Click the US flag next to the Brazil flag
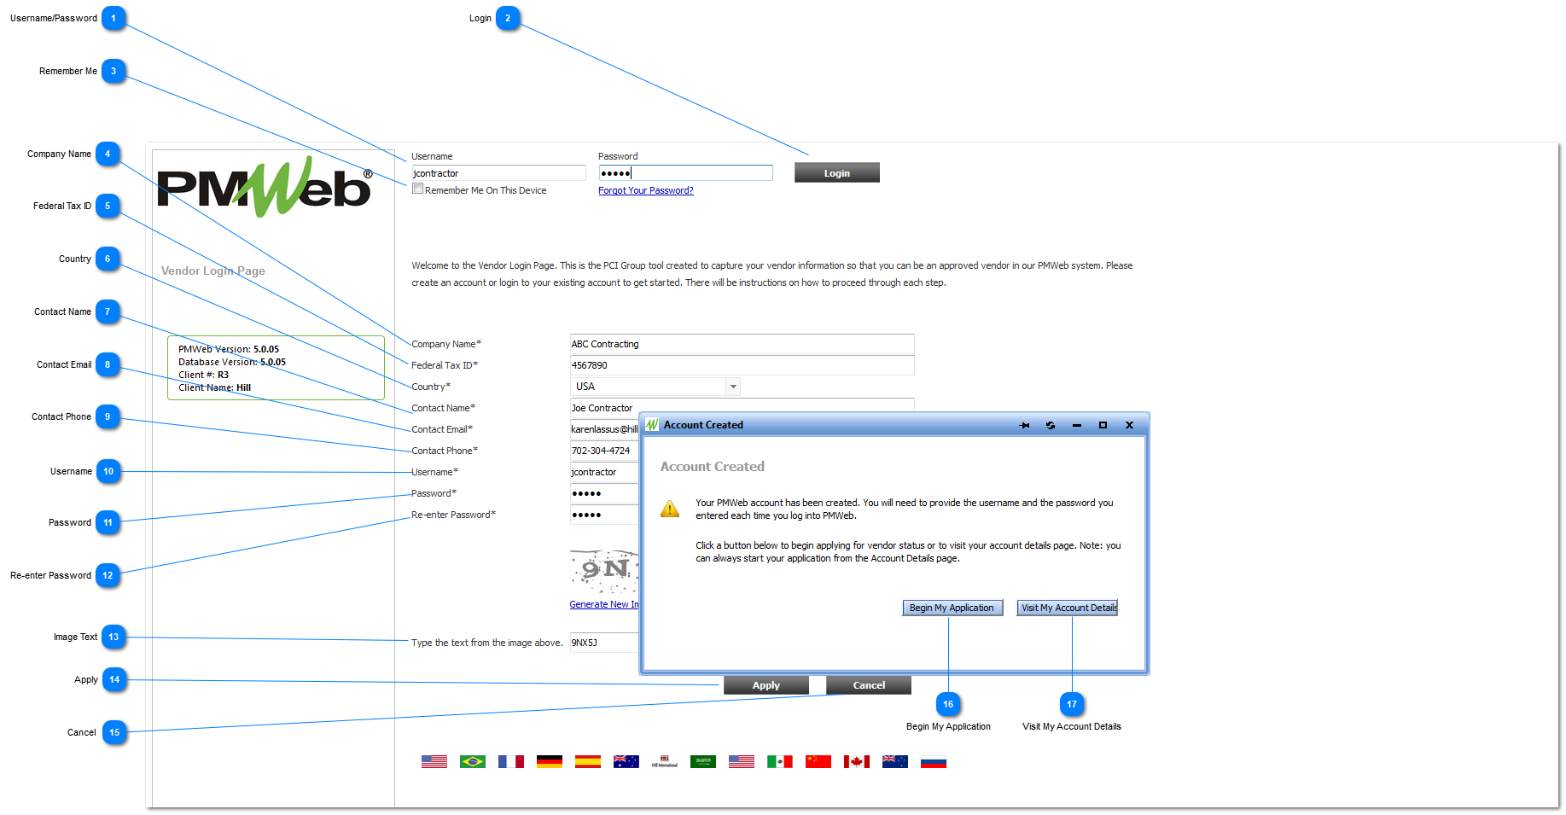Viewport: 1566px width, 815px height. tap(434, 761)
